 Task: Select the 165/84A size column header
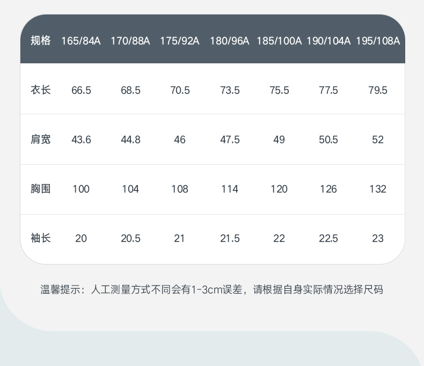(81, 41)
